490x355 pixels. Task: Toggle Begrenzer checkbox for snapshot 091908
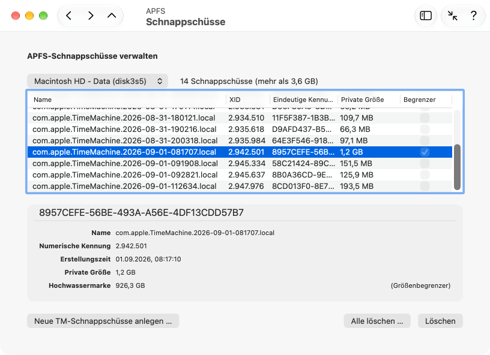(425, 164)
